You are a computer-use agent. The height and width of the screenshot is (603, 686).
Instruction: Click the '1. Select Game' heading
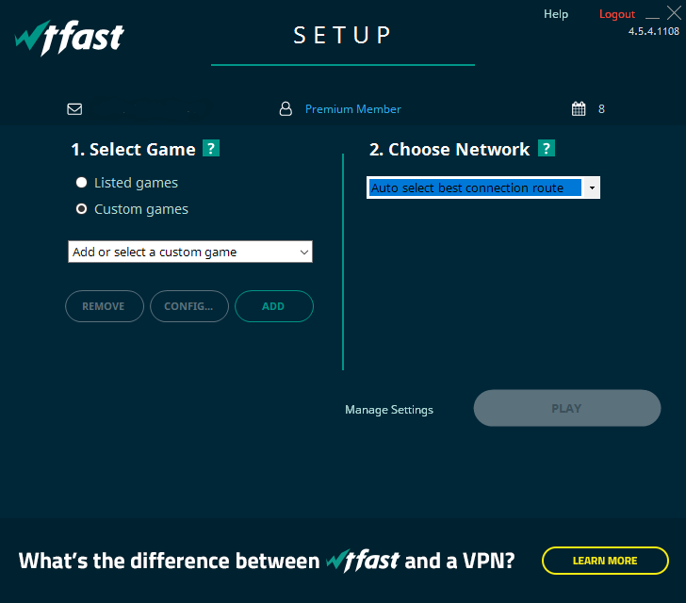pos(134,150)
